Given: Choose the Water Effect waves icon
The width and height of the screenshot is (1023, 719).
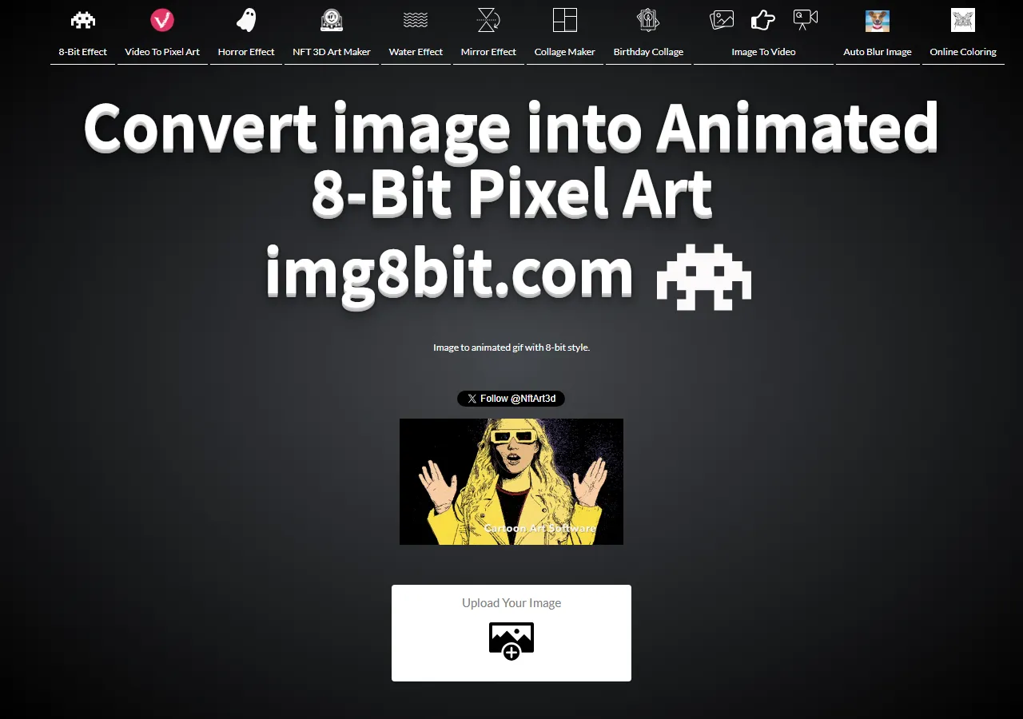Looking at the screenshot, I should [x=416, y=20].
